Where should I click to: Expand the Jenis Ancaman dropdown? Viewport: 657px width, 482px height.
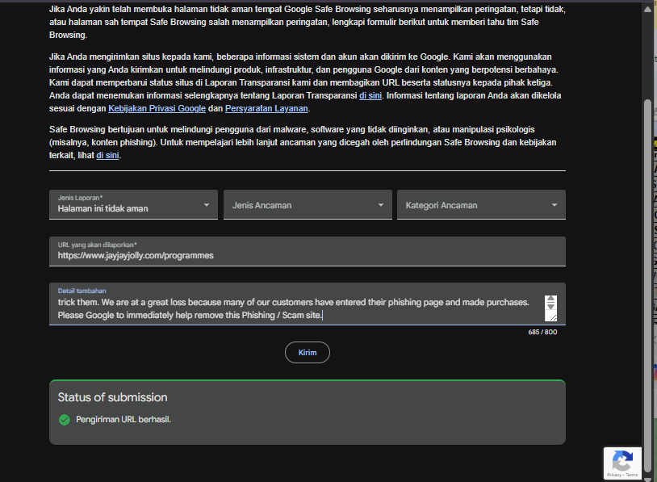point(308,204)
